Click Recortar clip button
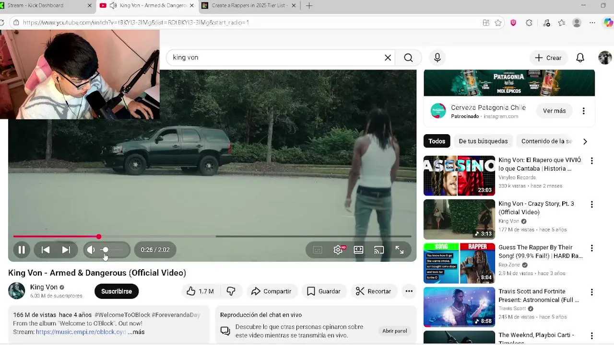Viewport: 614px width, 345px height. point(374,291)
